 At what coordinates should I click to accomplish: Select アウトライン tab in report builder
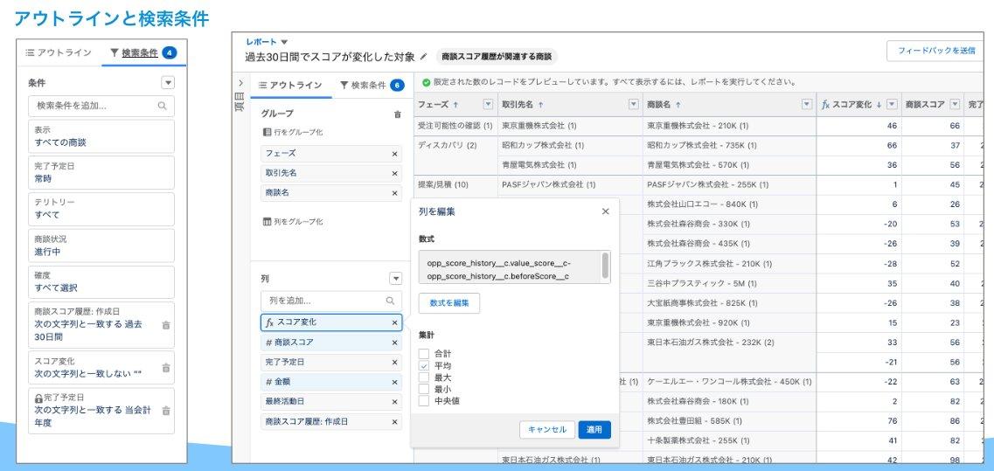click(289, 86)
